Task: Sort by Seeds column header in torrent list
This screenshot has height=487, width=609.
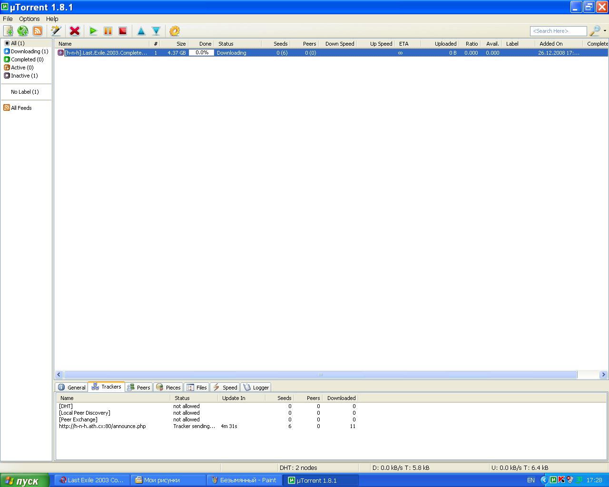Action: pyautogui.click(x=276, y=44)
